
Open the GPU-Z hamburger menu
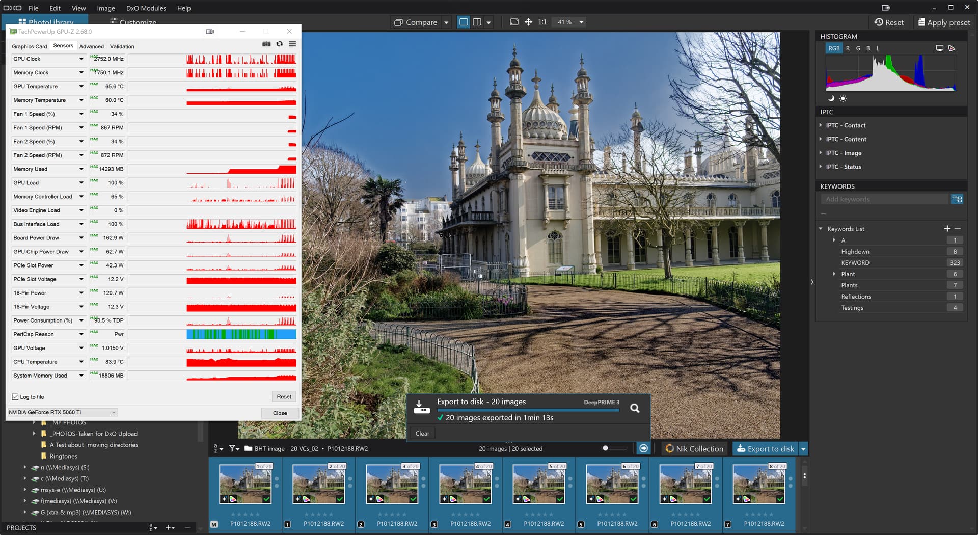coord(292,44)
